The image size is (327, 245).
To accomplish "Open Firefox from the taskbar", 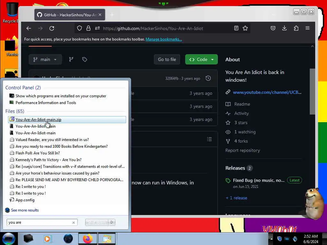I will click(x=87, y=239).
